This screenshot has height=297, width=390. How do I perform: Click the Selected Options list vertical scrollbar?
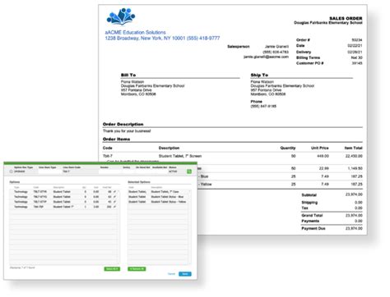point(189,226)
